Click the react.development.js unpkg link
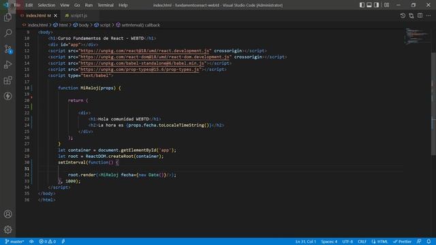The width and height of the screenshot is (436, 245). [144, 51]
